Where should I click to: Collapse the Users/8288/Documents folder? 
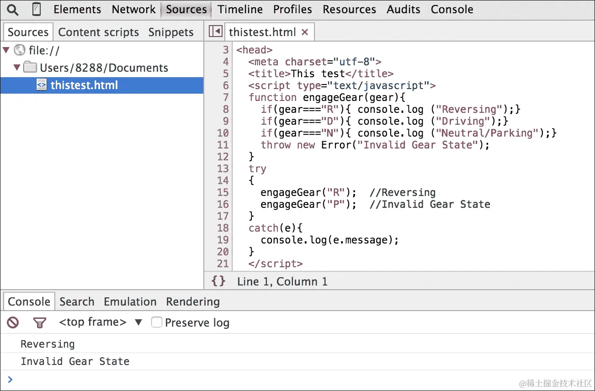click(x=17, y=67)
